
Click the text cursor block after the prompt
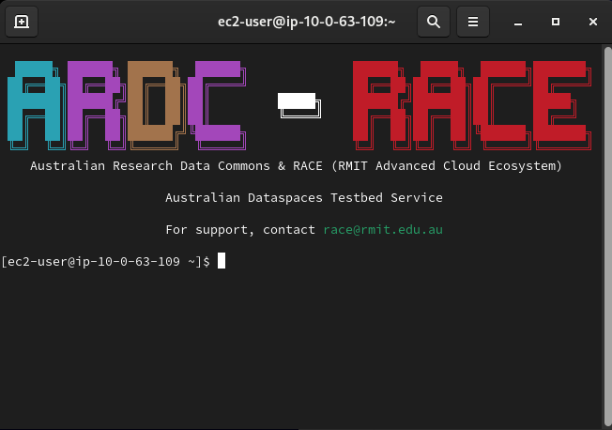point(222,261)
